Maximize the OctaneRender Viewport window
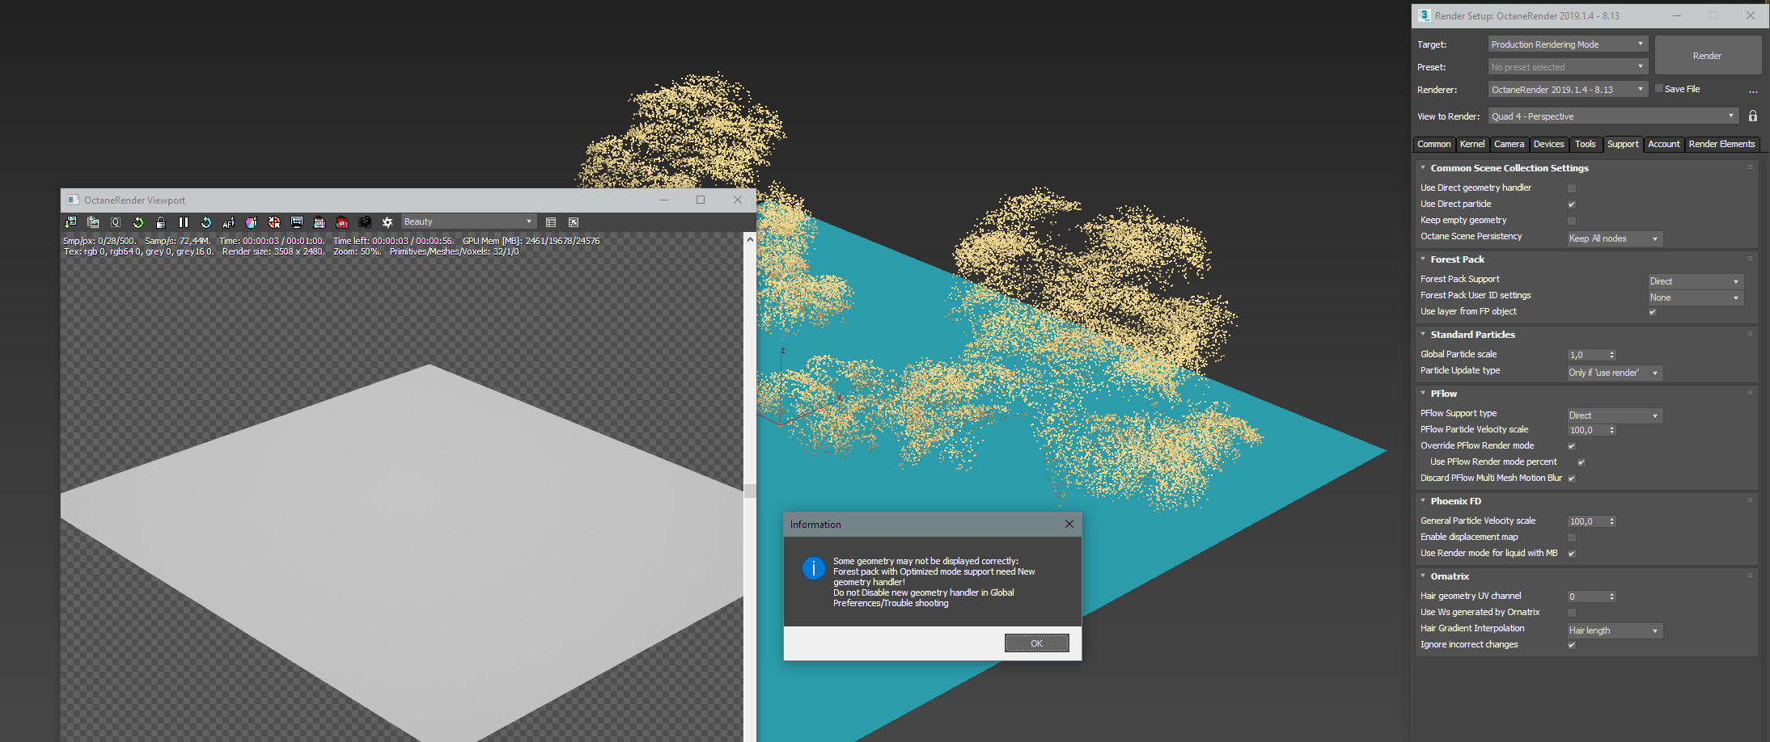 701,200
